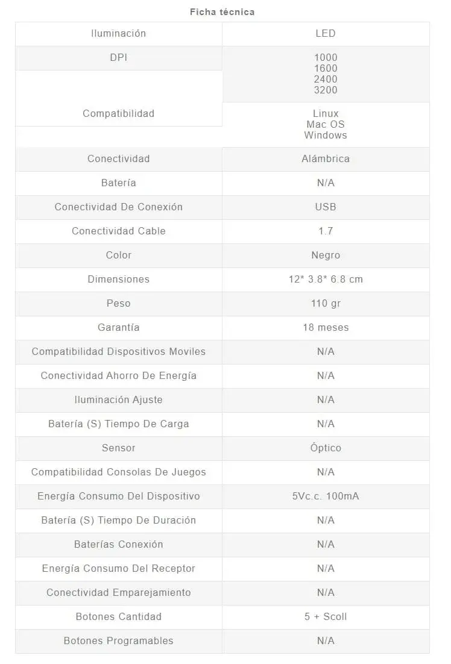Select the 3200 DPI value

[326, 90]
